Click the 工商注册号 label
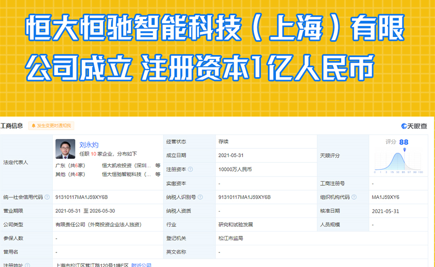The width and height of the screenshot is (435, 267). click(x=332, y=183)
